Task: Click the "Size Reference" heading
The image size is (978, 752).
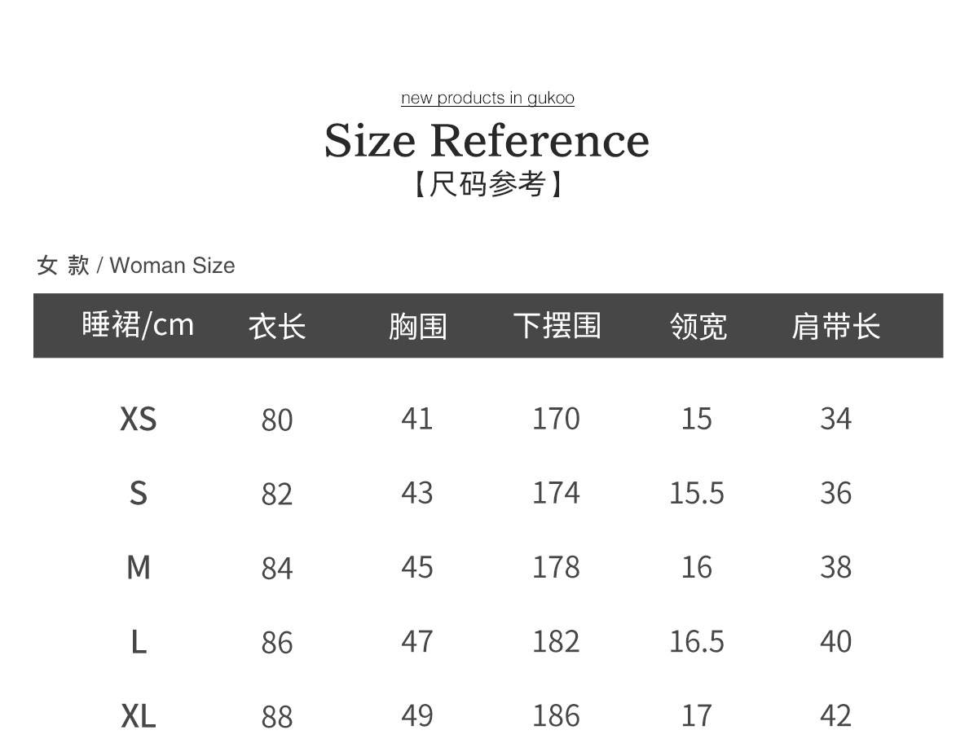Action: coord(487,140)
